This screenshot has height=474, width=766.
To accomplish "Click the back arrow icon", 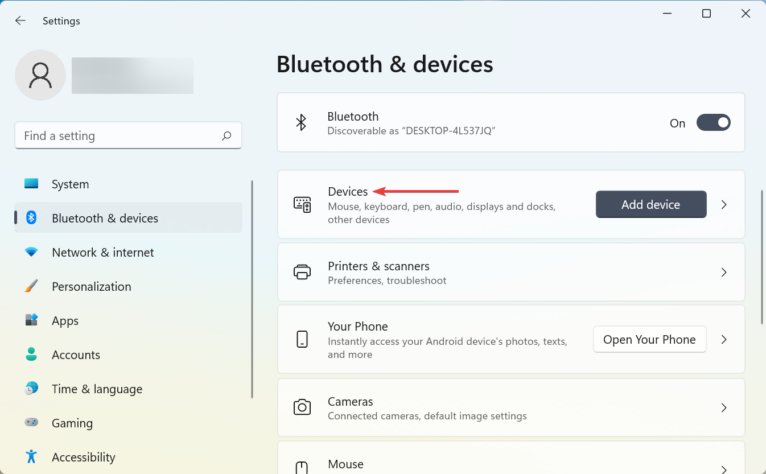I will pos(20,20).
